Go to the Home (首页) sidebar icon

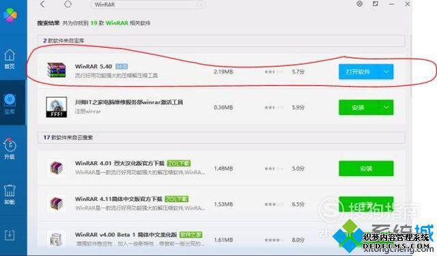(x=10, y=59)
